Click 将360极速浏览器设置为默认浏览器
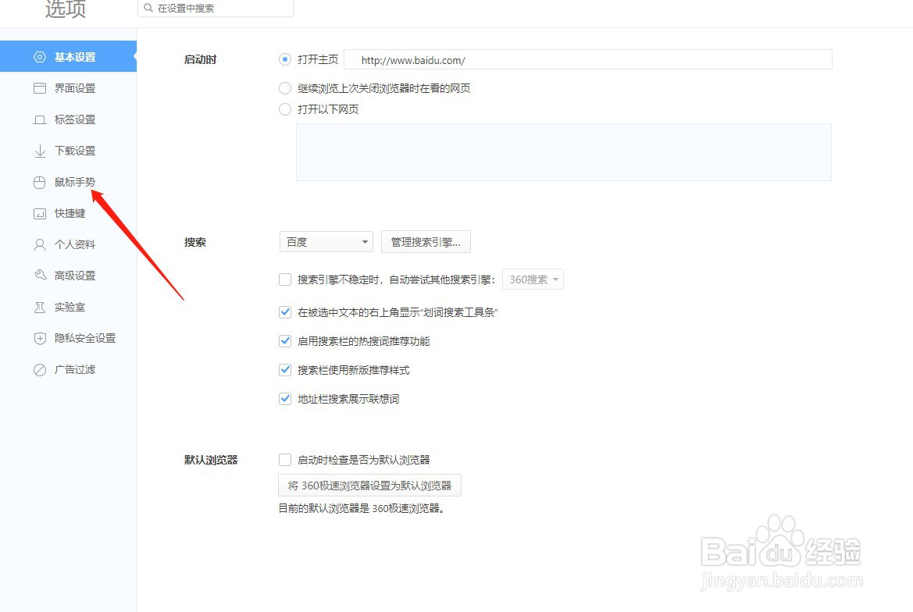This screenshot has height=612, width=913. point(369,485)
